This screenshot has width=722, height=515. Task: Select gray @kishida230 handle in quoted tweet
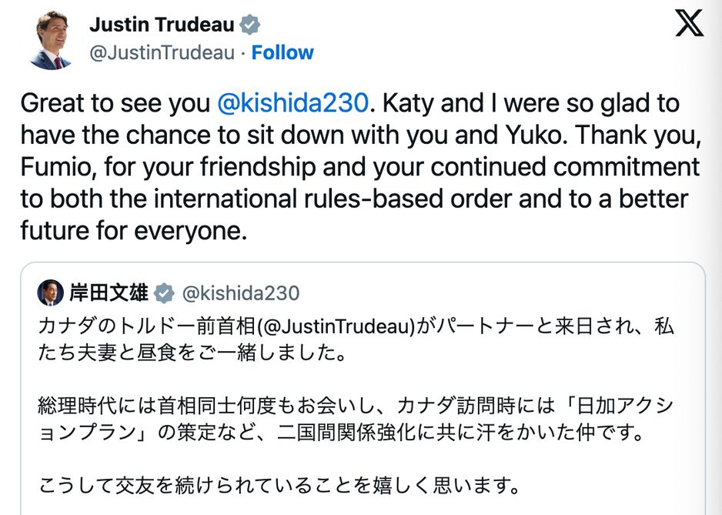coord(239,293)
